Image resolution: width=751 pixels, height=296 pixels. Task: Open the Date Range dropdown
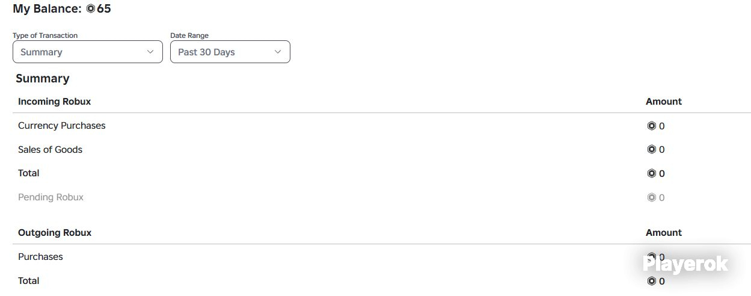click(230, 52)
